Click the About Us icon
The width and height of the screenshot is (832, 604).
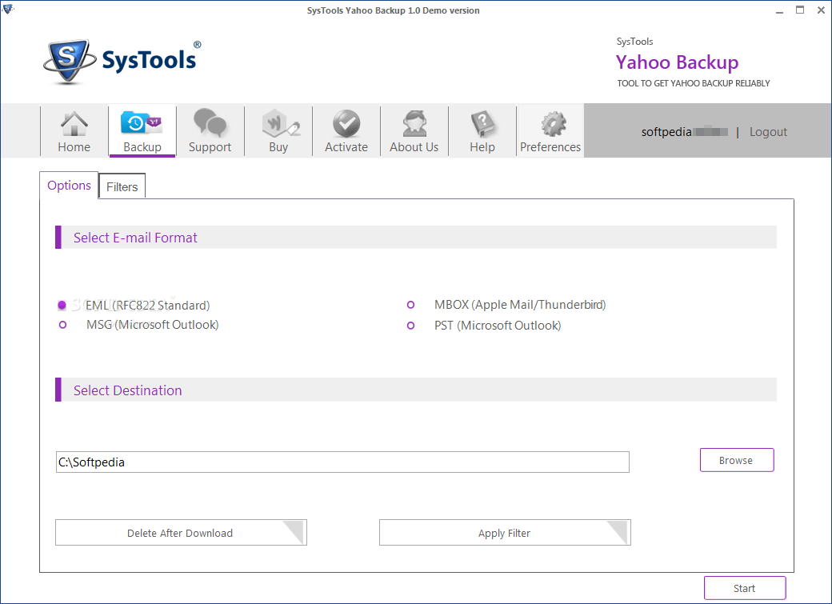point(414,130)
